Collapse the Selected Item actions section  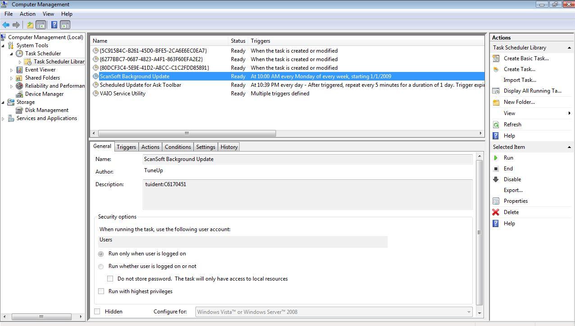pyautogui.click(x=569, y=147)
